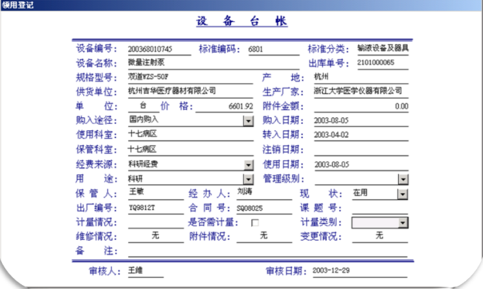The height and width of the screenshot is (289, 483).
Task: Open the 购入途径 dropdown arrow
Action: pyautogui.click(x=248, y=121)
